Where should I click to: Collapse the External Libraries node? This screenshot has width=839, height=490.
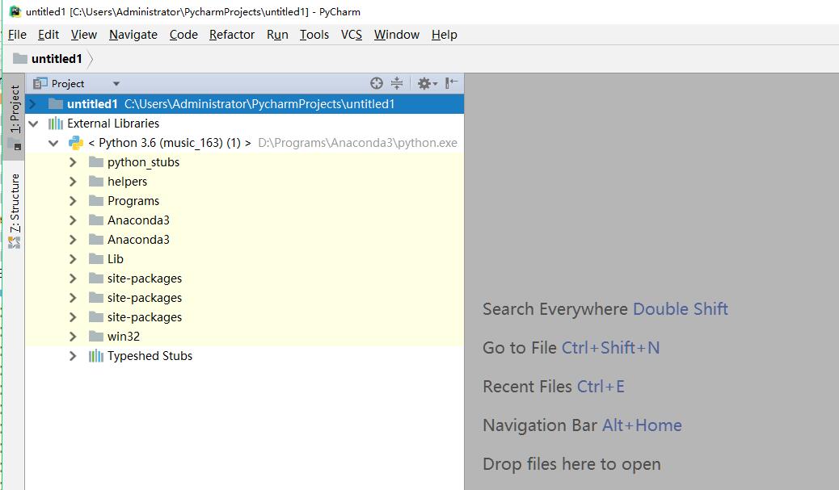[x=33, y=124]
